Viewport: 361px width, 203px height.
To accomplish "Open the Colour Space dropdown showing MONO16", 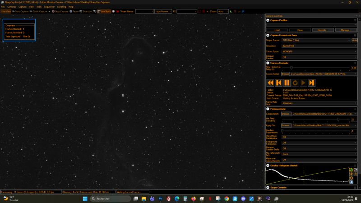I will (319, 51).
